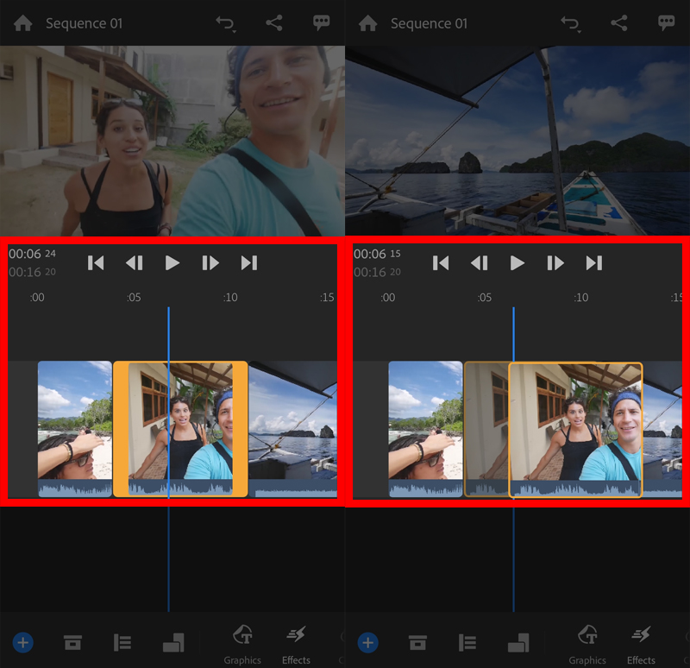The width and height of the screenshot is (690, 668).
Task: Undo the last edit
Action: coord(224,22)
